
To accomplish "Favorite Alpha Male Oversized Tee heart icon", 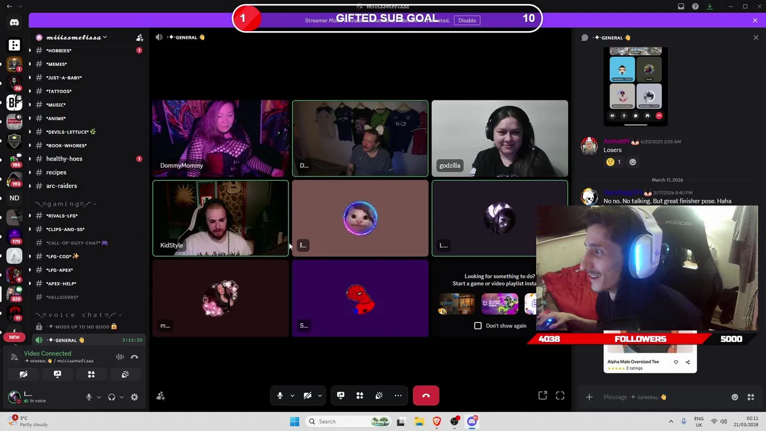I will 676,362.
